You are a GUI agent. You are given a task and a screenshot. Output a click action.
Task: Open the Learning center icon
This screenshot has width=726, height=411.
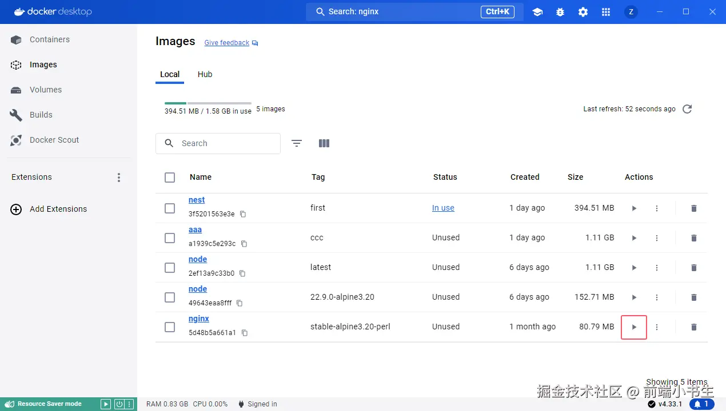coord(537,12)
